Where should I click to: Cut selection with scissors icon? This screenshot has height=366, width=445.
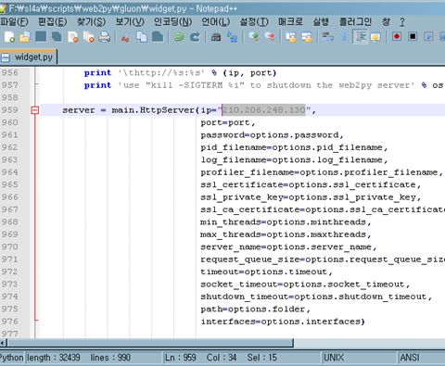(x=125, y=38)
